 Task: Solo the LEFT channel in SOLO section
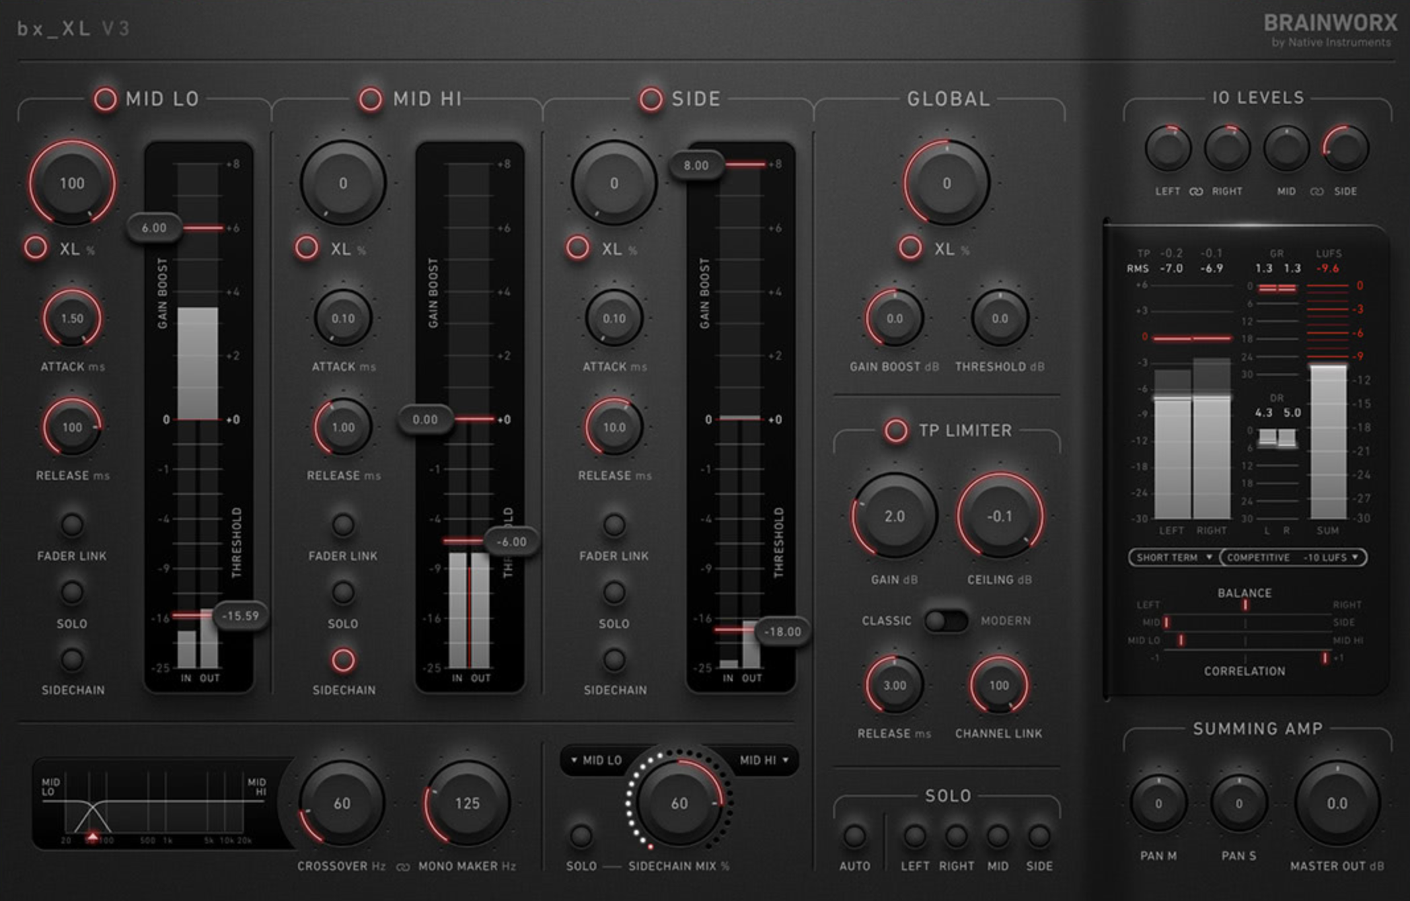[916, 836]
